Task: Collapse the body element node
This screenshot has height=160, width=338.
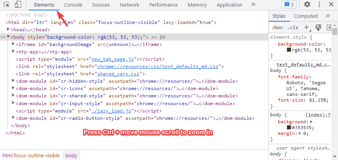Action: 8,37
